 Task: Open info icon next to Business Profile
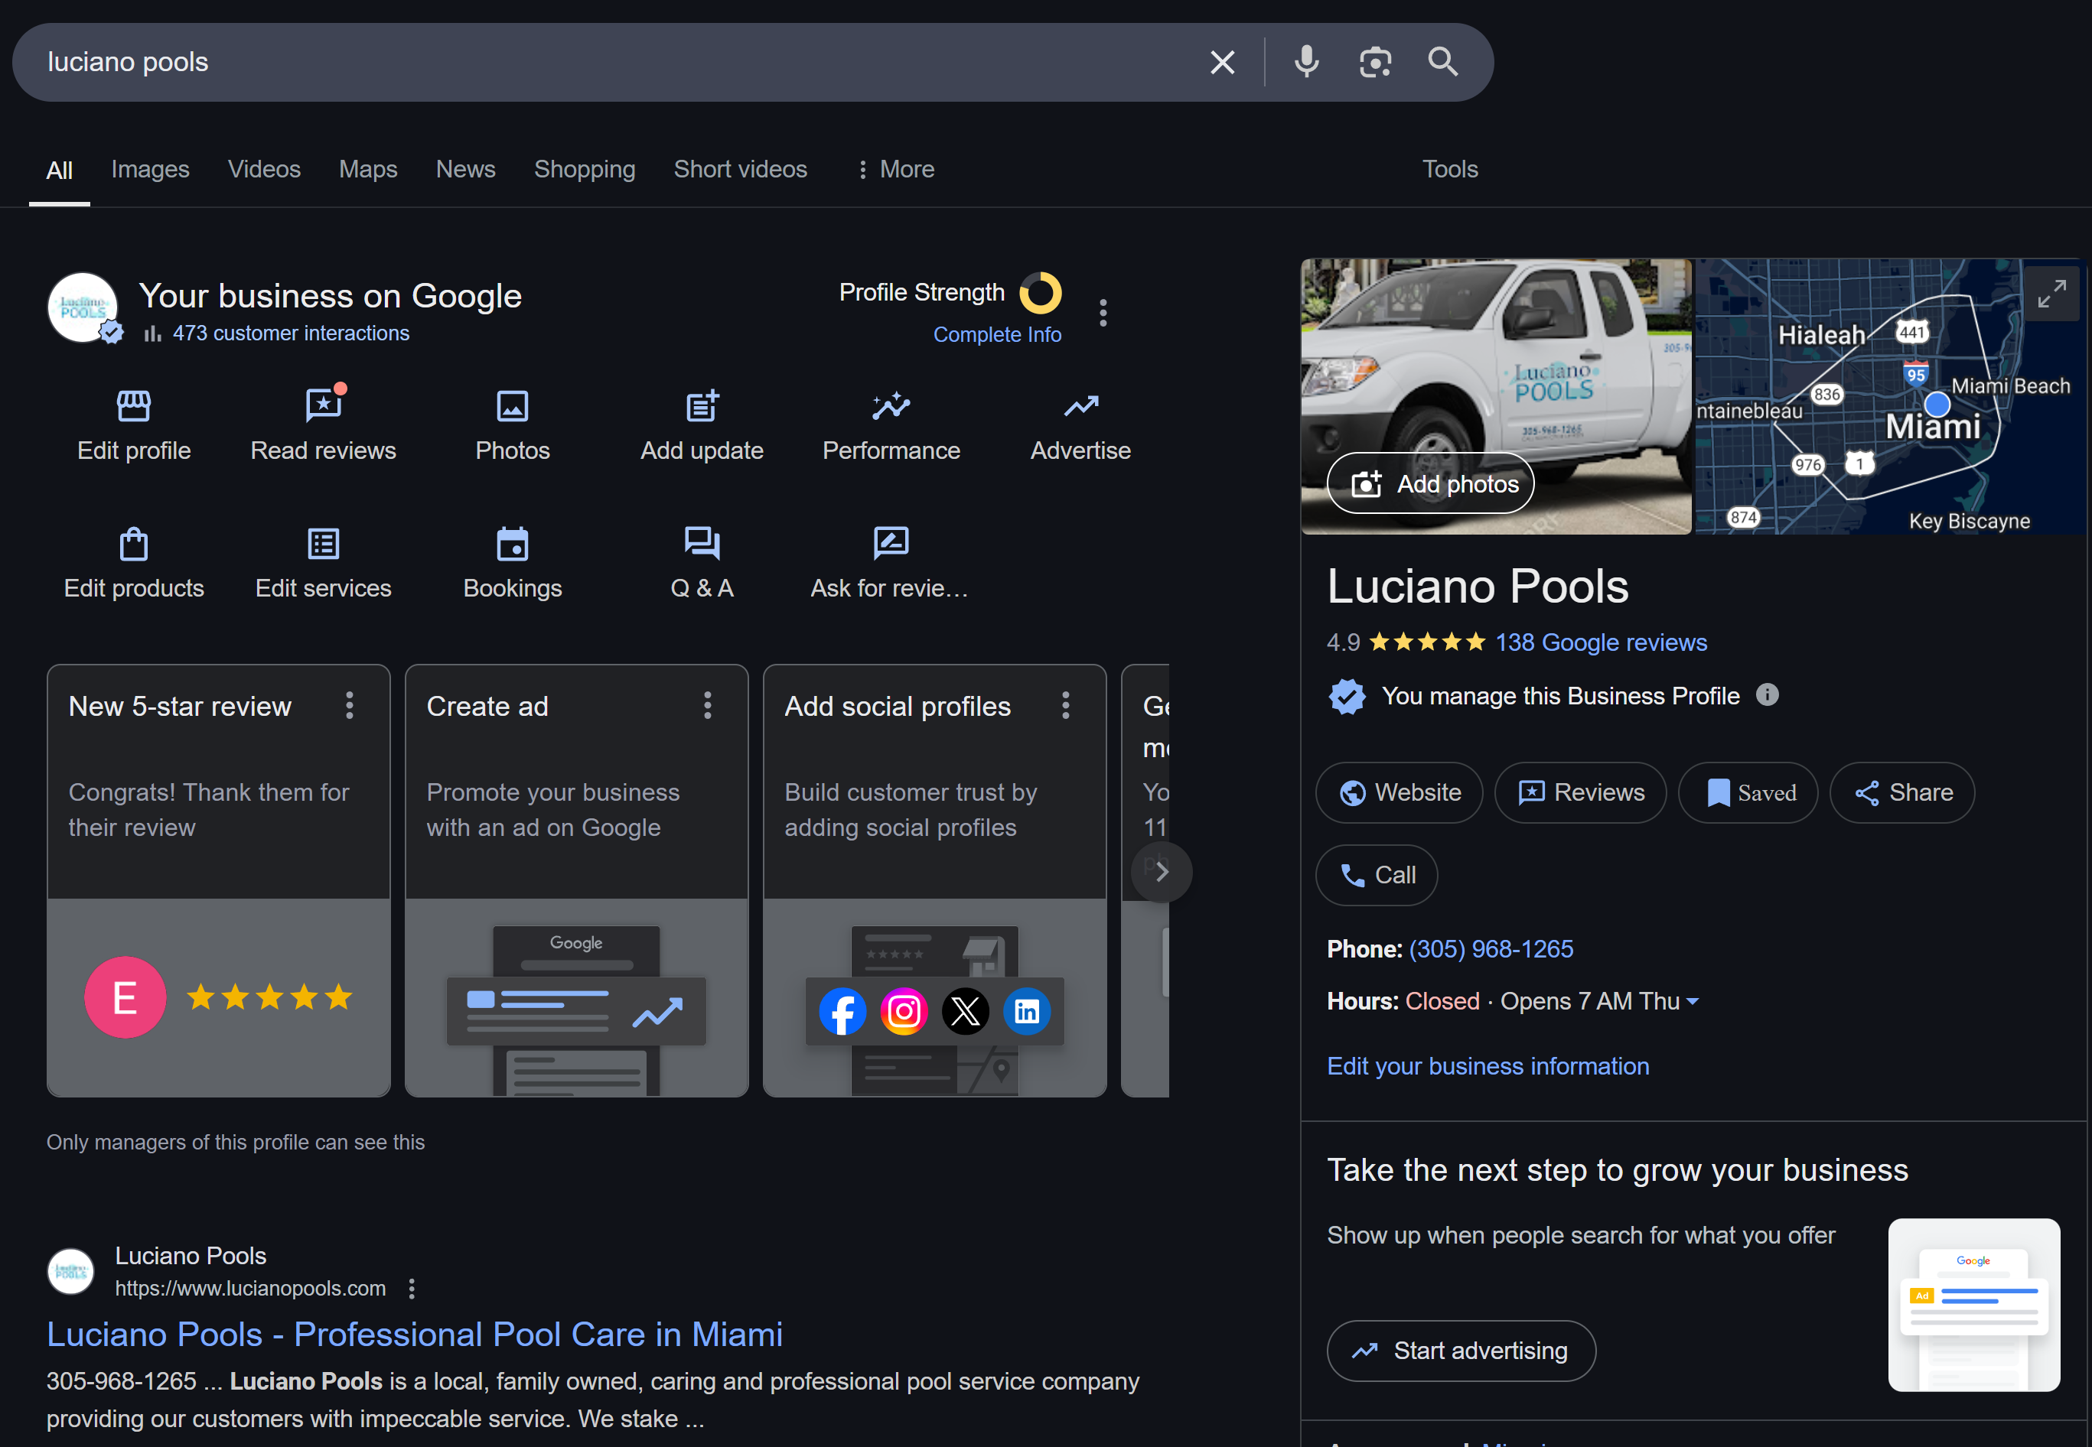coord(1768,694)
